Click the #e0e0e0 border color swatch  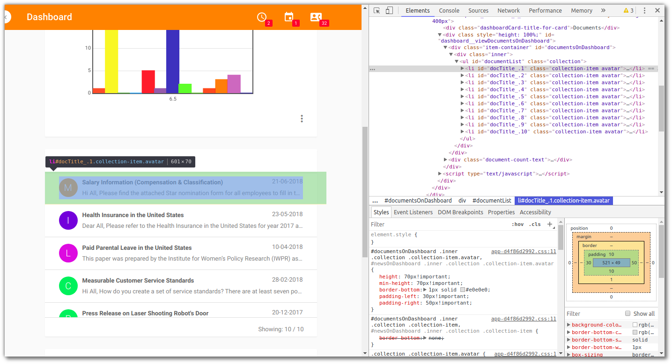pyautogui.click(x=463, y=290)
